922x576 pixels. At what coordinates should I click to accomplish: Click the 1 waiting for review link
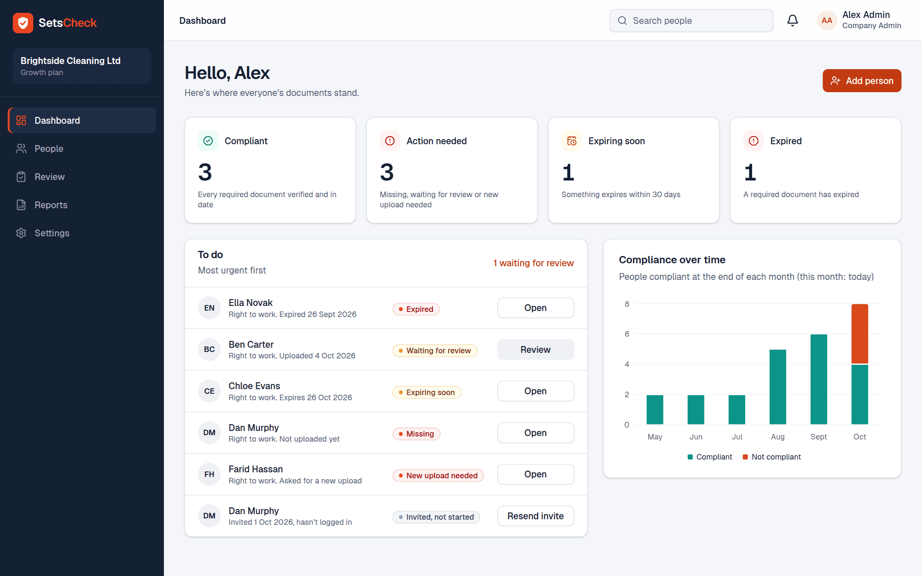click(x=534, y=263)
